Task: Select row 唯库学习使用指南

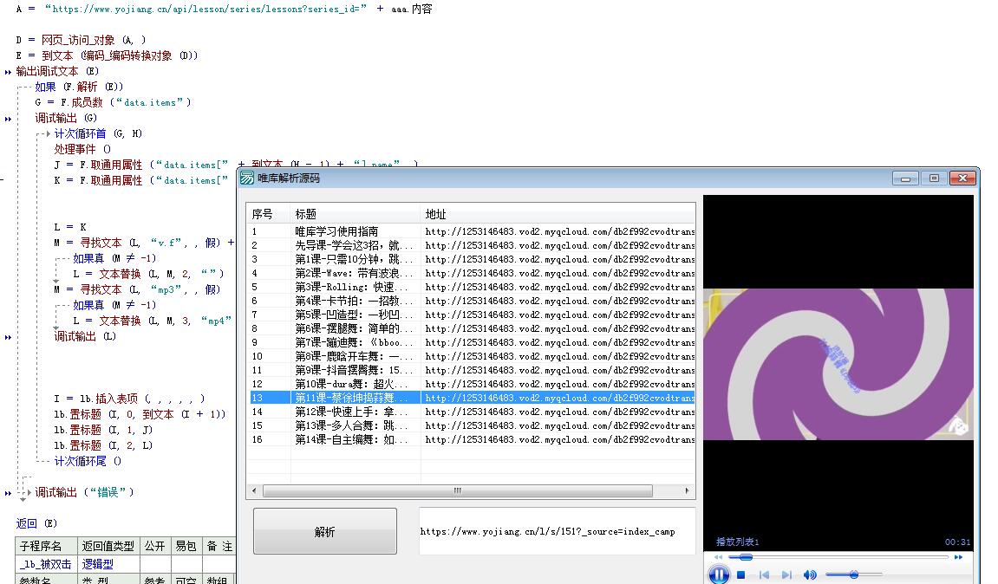Action: [x=471, y=231]
